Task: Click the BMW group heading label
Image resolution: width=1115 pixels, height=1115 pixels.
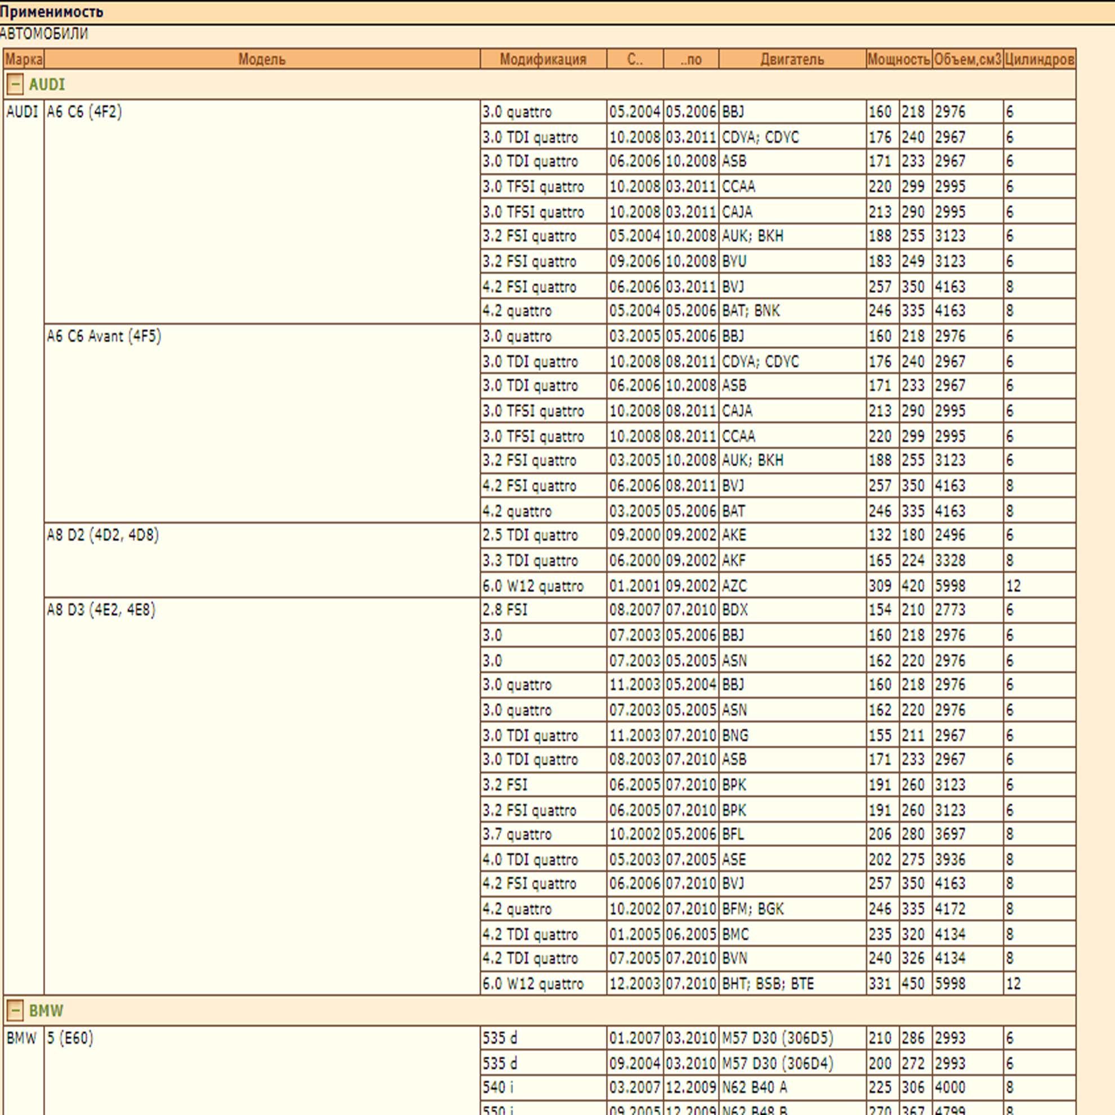Action: pos(46,1011)
